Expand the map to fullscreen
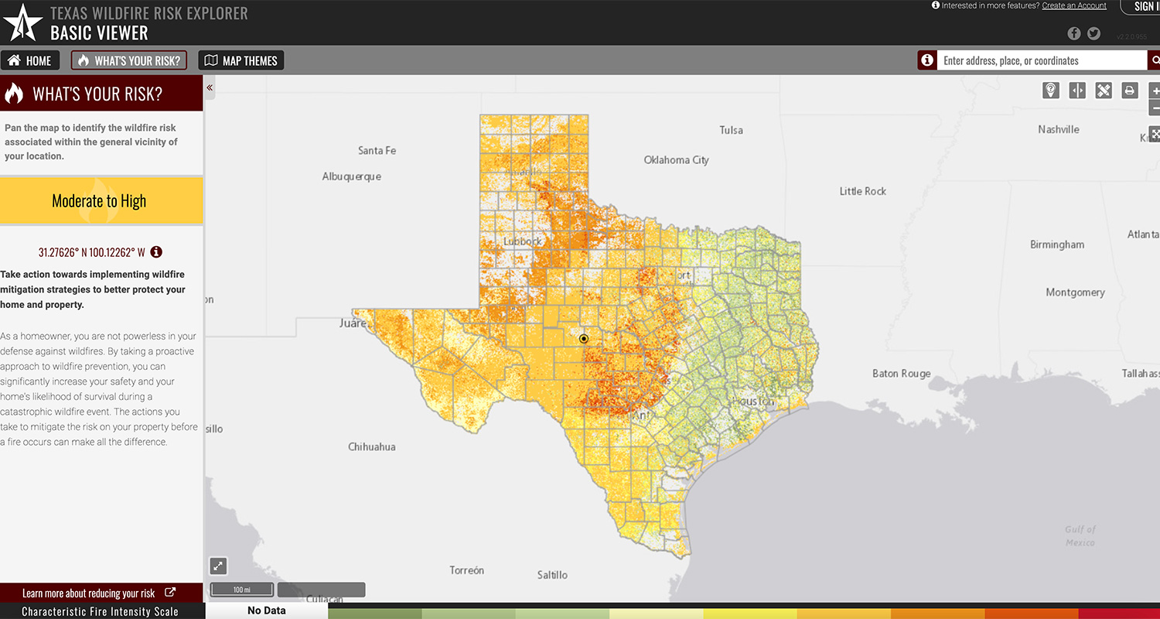Image resolution: width=1160 pixels, height=619 pixels. coord(218,566)
